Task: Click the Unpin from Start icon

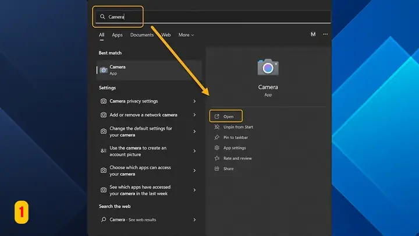Action: (x=216, y=127)
